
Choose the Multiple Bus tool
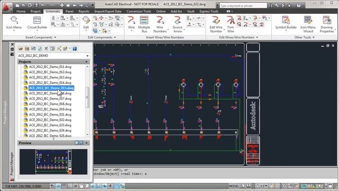point(144,24)
